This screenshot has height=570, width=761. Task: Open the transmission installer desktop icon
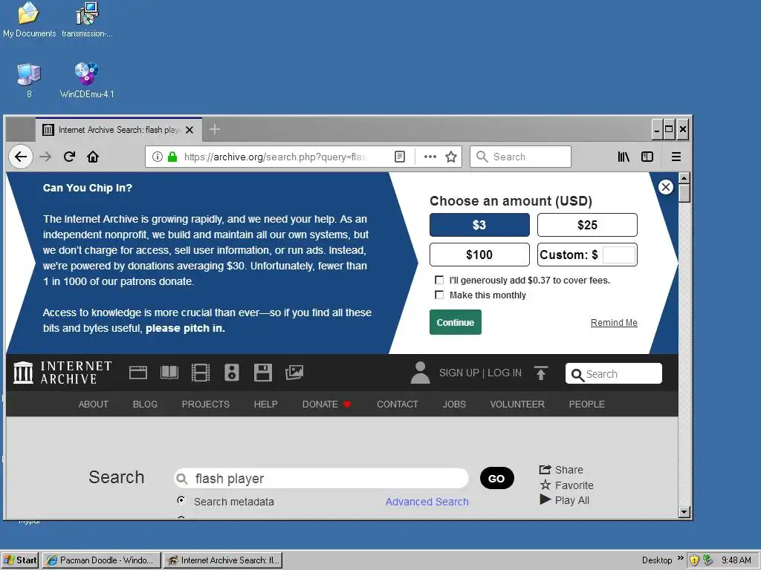coord(87,19)
